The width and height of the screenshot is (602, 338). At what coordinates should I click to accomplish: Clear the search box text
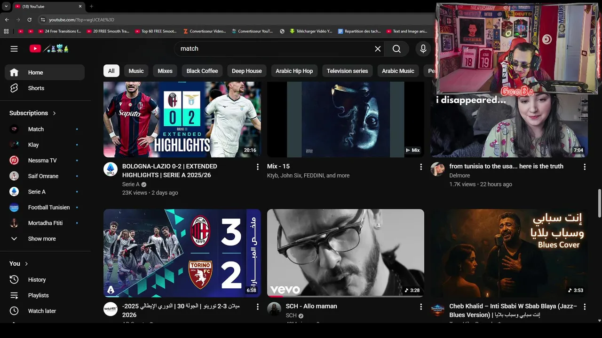coord(378,48)
